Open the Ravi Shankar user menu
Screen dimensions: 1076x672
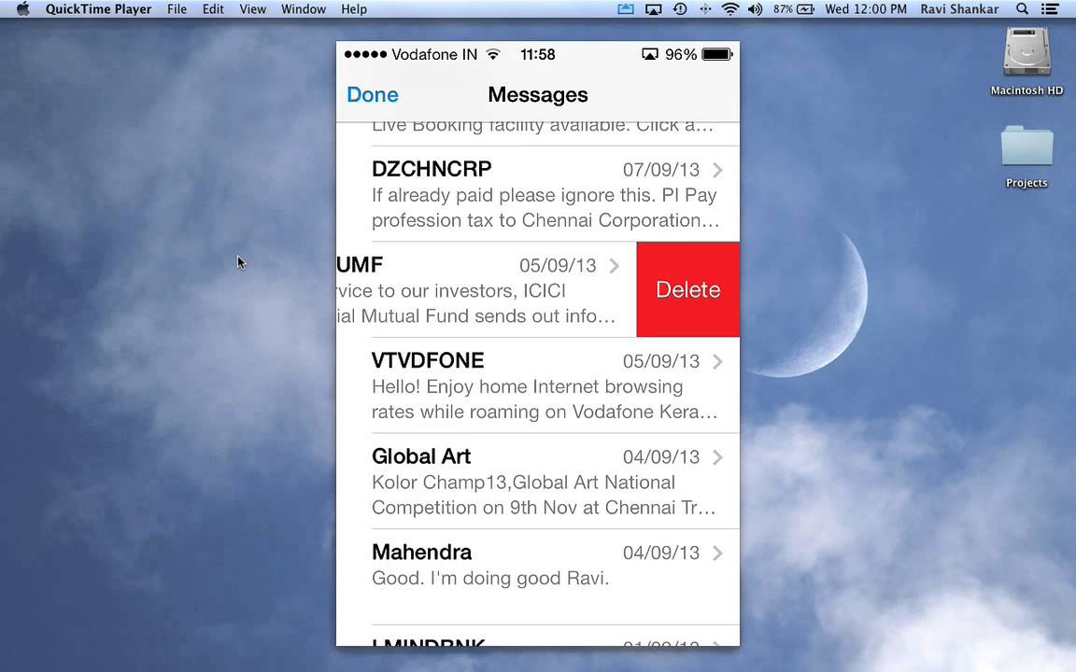click(959, 9)
